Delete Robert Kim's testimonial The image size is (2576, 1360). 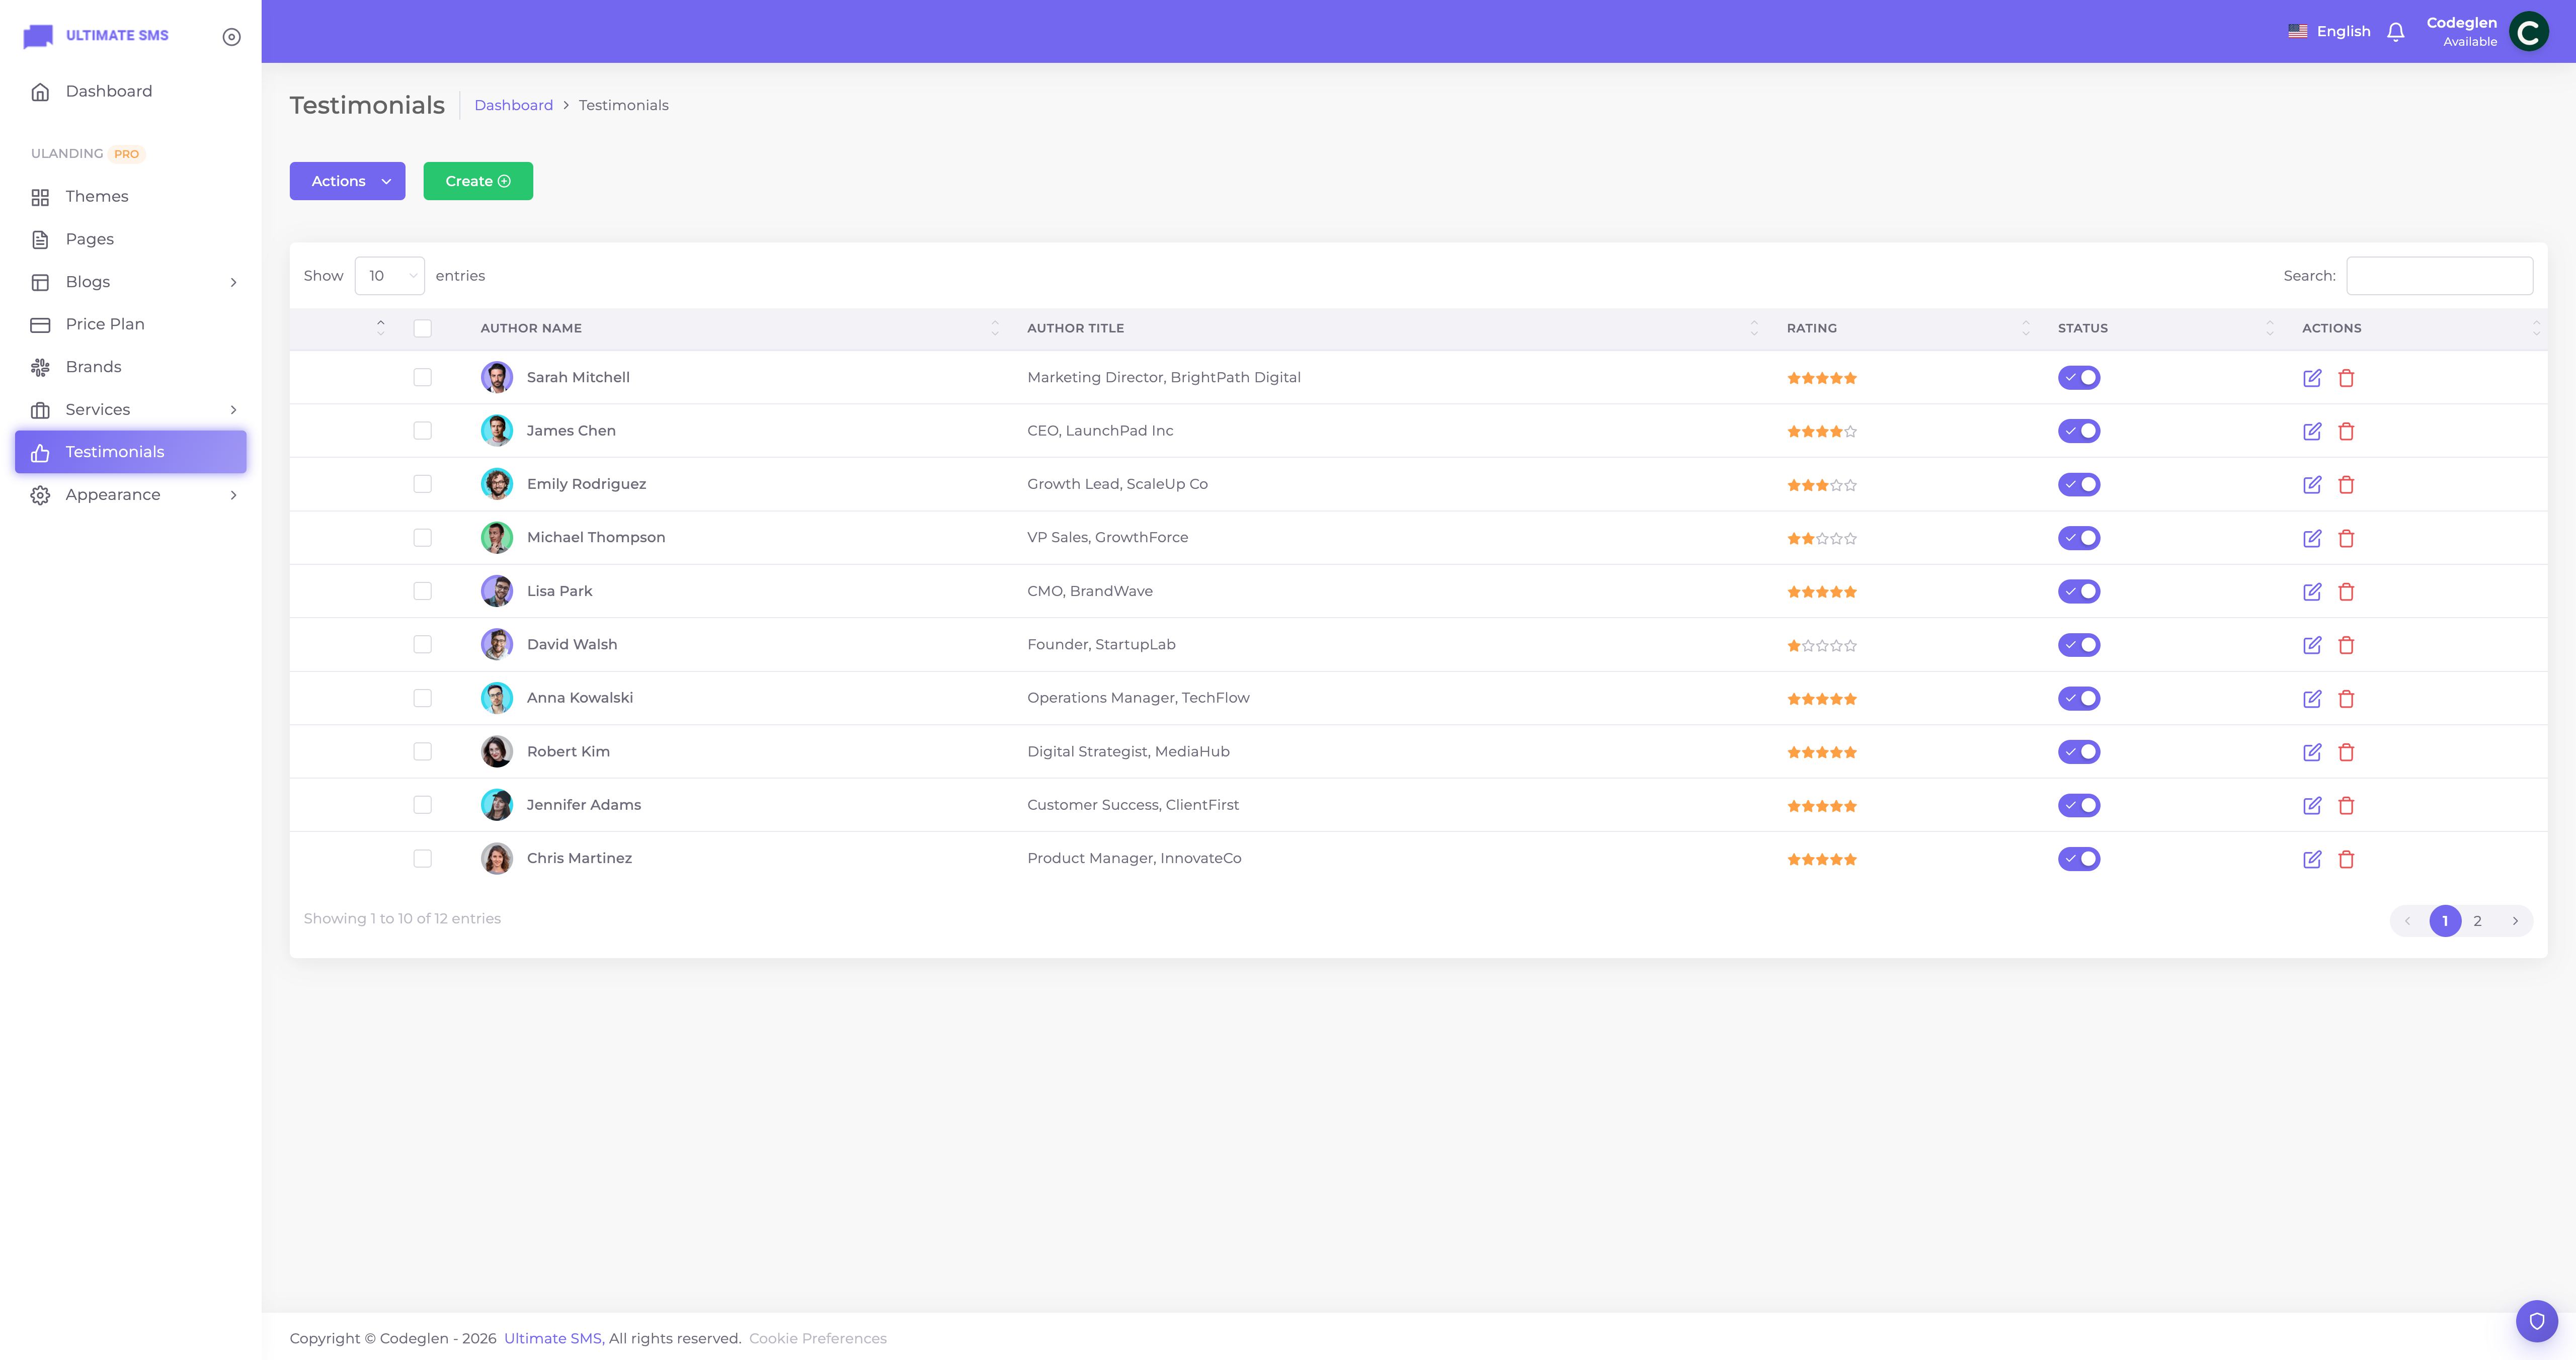pos(2346,752)
